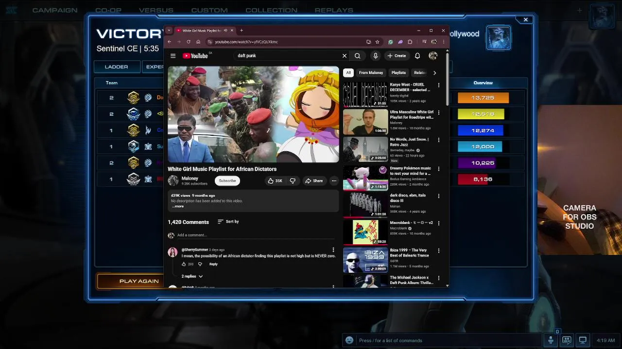The height and width of the screenshot is (349, 622).
Task: Open the YouTube hamburger guide menu
Action: click(x=173, y=56)
